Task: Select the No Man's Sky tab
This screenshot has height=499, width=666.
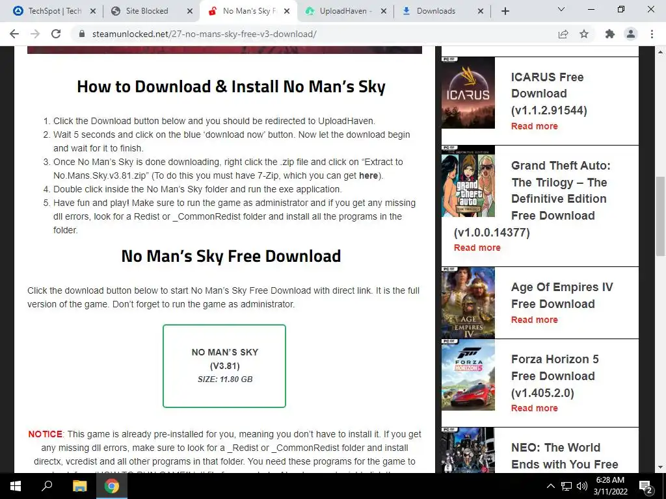Action: click(x=250, y=11)
